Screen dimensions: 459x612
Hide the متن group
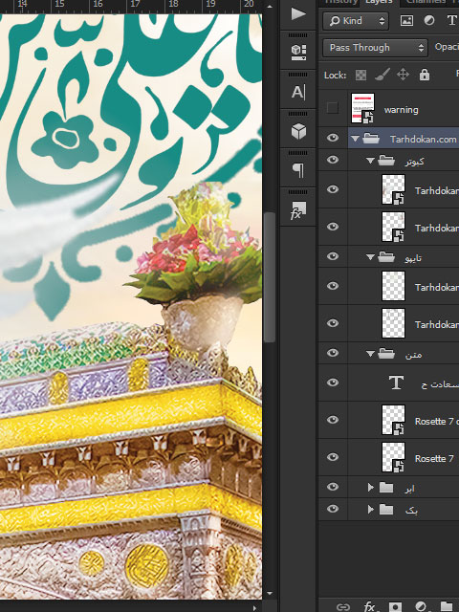pyautogui.click(x=333, y=353)
